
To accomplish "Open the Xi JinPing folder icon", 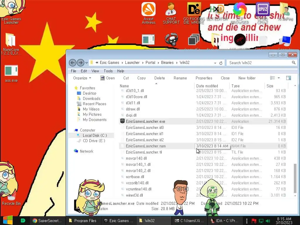I will click(x=285, y=11).
